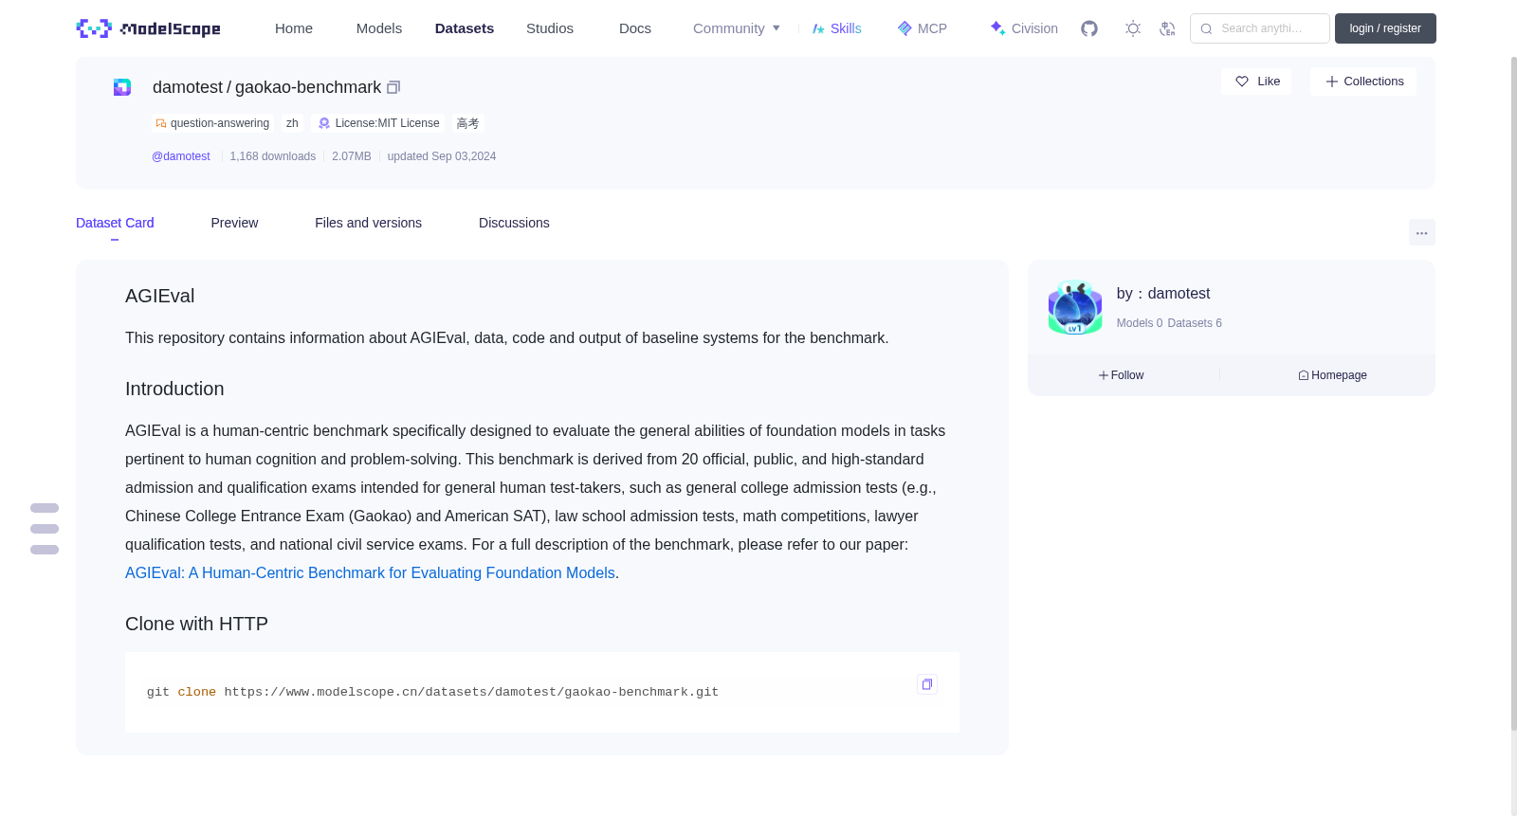The width and height of the screenshot is (1517, 816).
Task: Copy the git clone command
Action: click(x=927, y=684)
